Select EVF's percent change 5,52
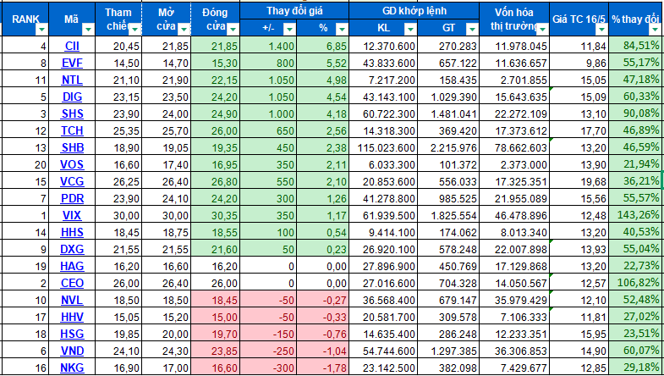Image resolution: width=664 pixels, height=376 pixels. (322, 63)
